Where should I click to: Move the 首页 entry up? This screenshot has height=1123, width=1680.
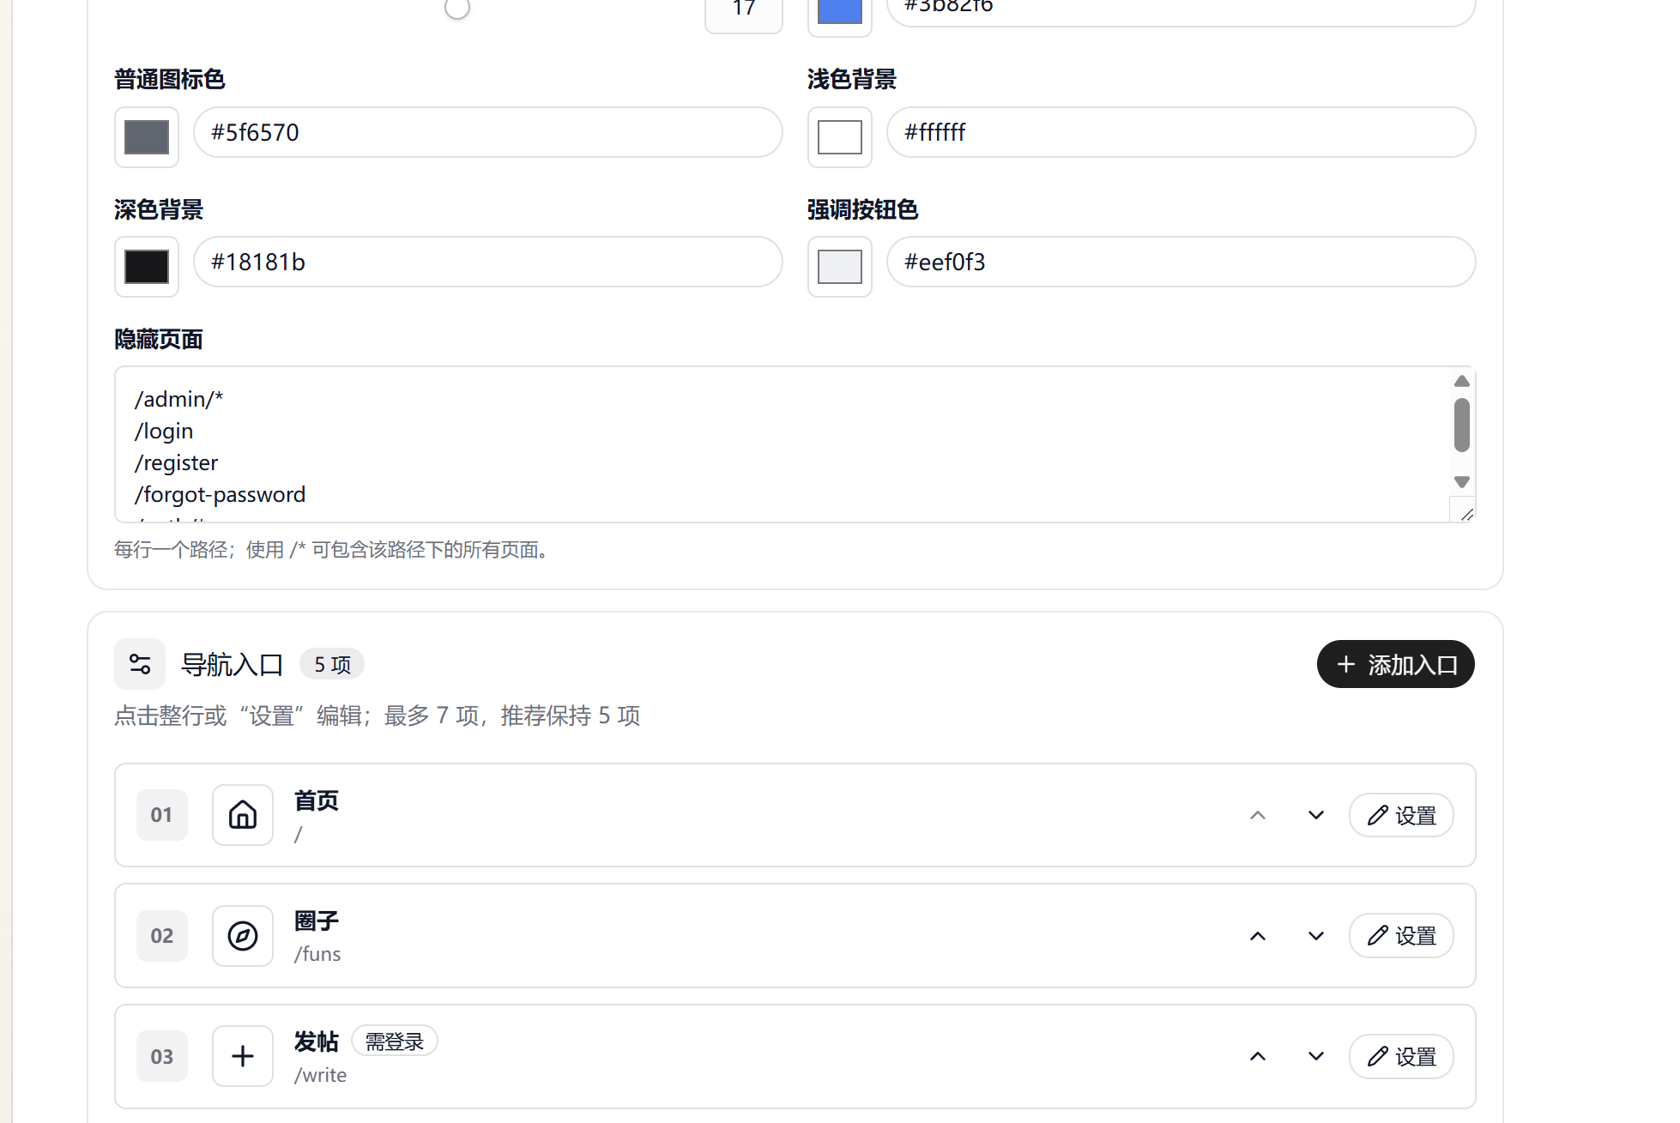tap(1258, 815)
